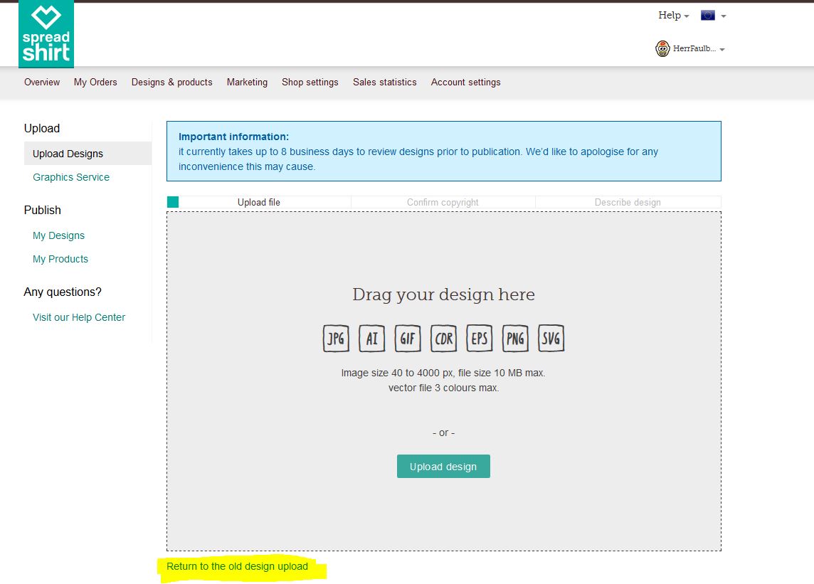Expand the EU flag language selector
The image size is (814, 584).
coord(713,15)
